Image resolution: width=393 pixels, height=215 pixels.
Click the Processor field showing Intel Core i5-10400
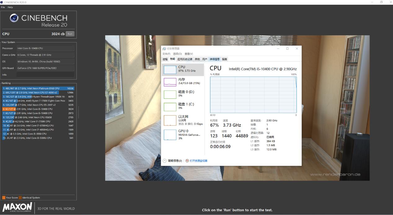(x=45, y=48)
